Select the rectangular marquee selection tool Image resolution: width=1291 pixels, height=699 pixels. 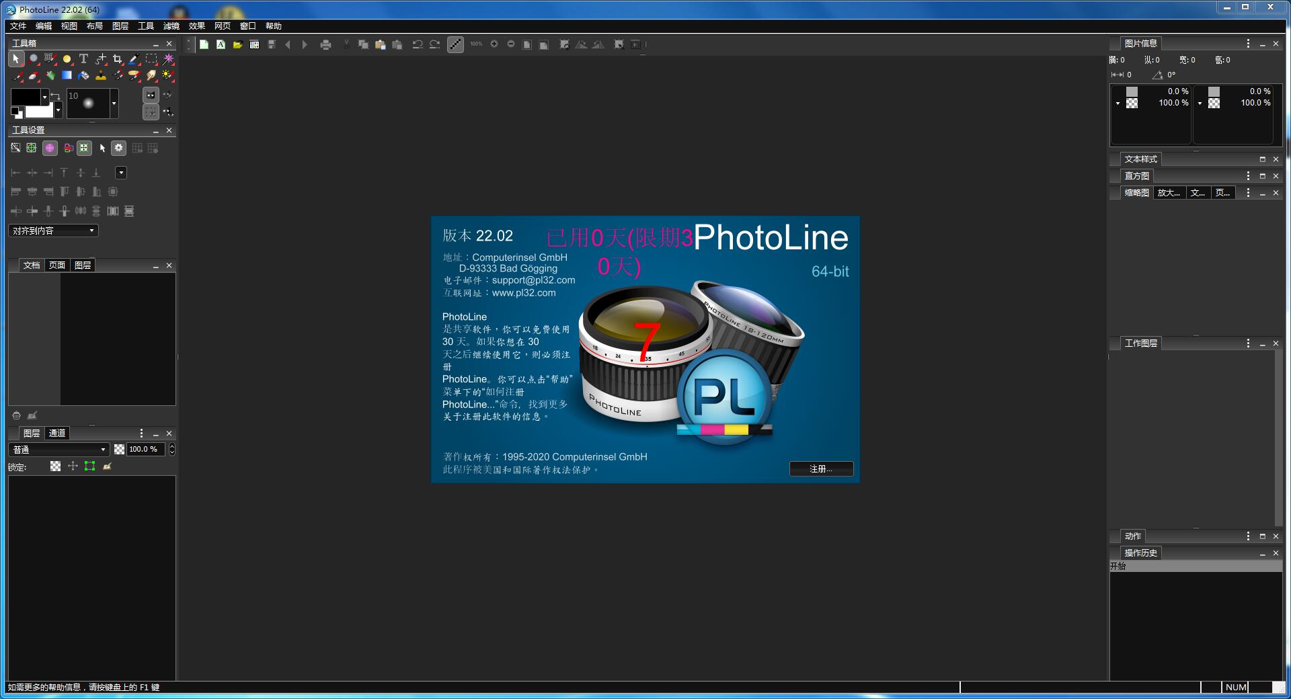point(151,59)
